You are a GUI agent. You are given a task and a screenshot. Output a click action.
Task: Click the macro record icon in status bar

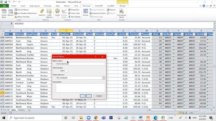[10, 113]
